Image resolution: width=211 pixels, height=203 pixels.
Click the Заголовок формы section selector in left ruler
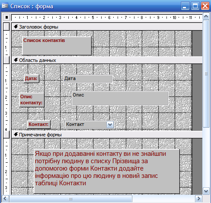coord(6,26)
